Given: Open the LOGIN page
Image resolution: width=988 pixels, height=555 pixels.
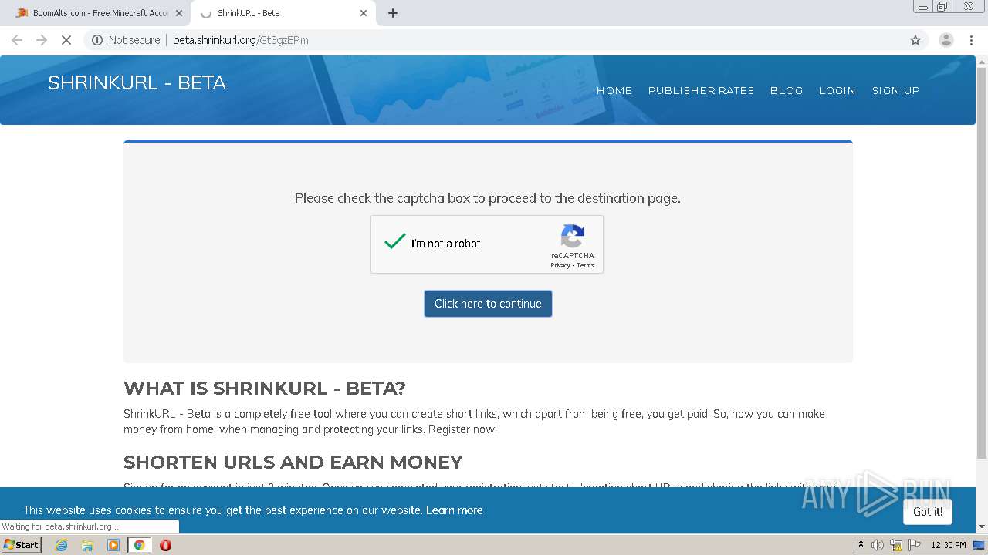Looking at the screenshot, I should 837,90.
